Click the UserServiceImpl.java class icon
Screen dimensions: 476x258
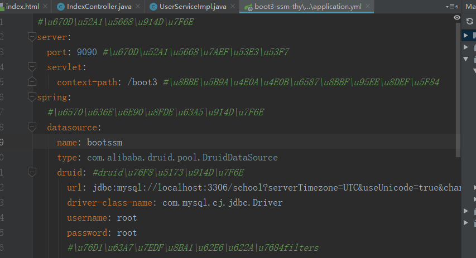click(x=153, y=7)
